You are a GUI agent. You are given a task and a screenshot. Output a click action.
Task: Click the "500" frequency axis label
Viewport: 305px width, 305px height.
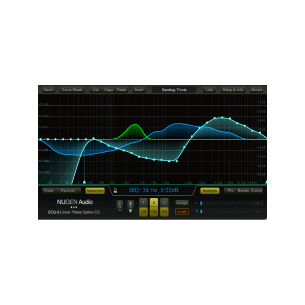[142, 182]
